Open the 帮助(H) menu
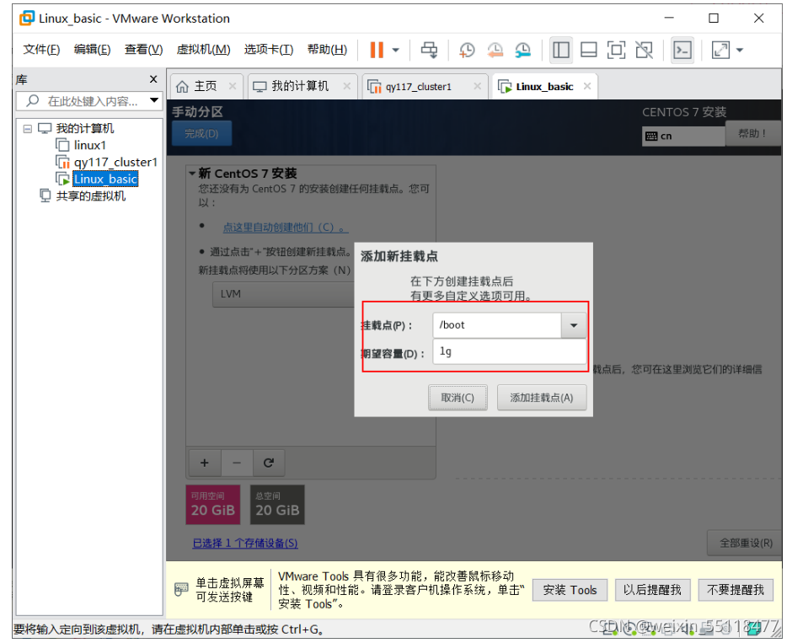The height and width of the screenshot is (643, 792). (x=327, y=50)
